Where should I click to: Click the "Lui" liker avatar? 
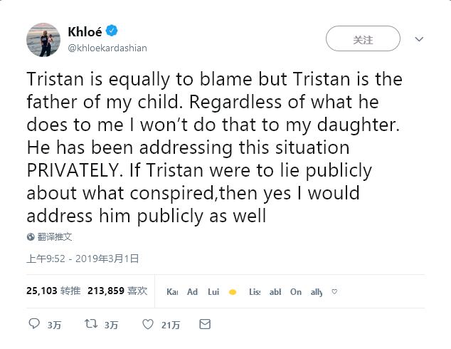pos(213,292)
